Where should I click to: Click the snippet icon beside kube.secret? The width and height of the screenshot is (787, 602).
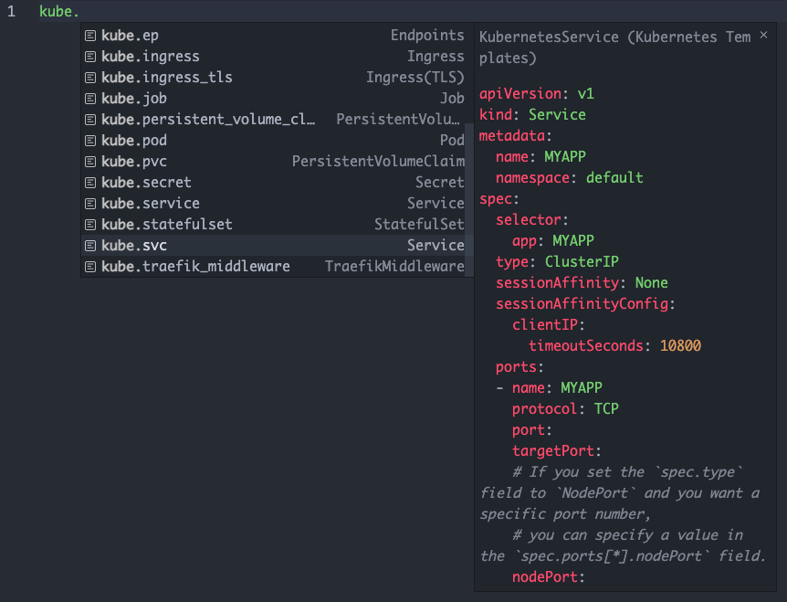(89, 182)
